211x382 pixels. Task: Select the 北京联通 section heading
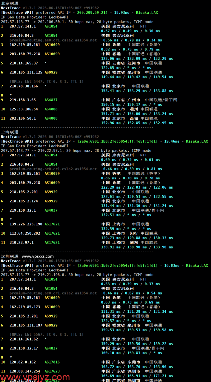pyautogui.click(x=10, y=3)
